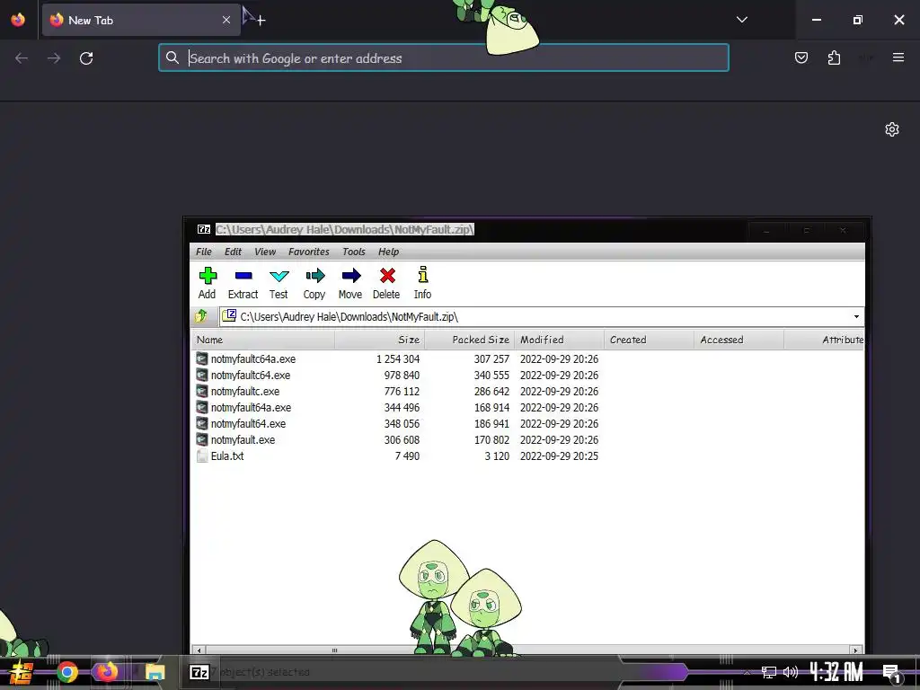Open the Edit menu in 7-Zip
The image size is (920, 690).
(233, 252)
